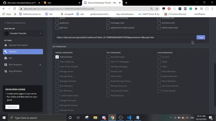The width and height of the screenshot is (216, 121).
Task: Open the 'Authorize access to...' bookmark
Action: click(30, 14)
